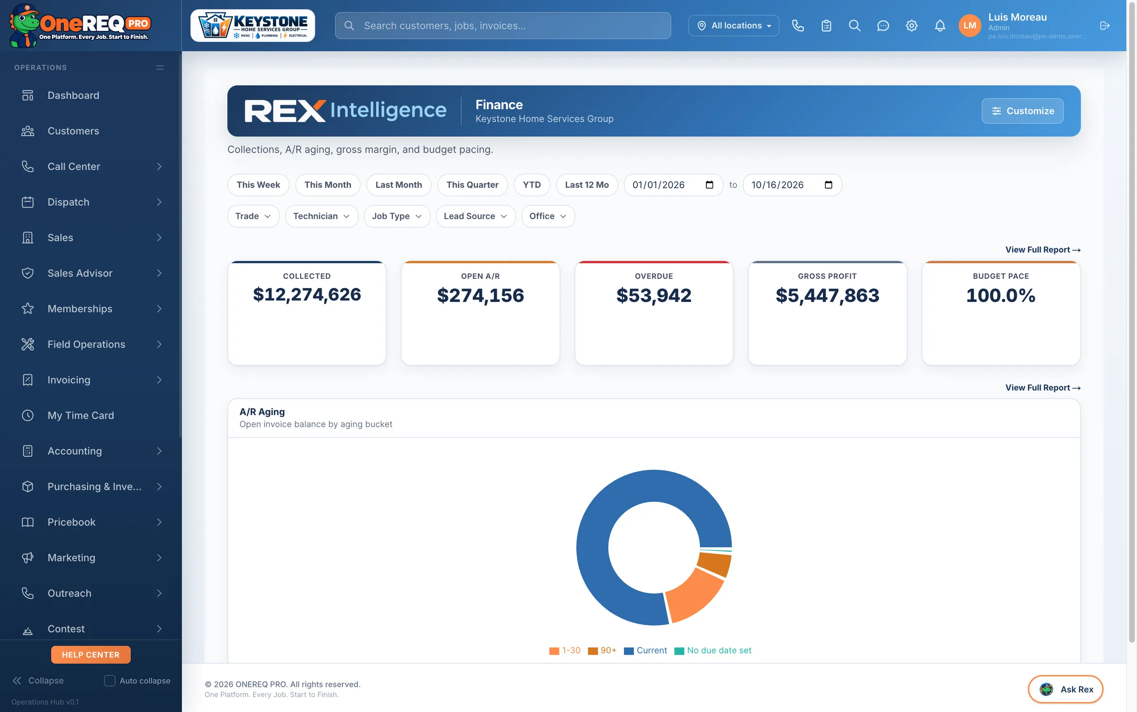
Task: Click the My Time Card clock icon
Action: [x=28, y=415]
